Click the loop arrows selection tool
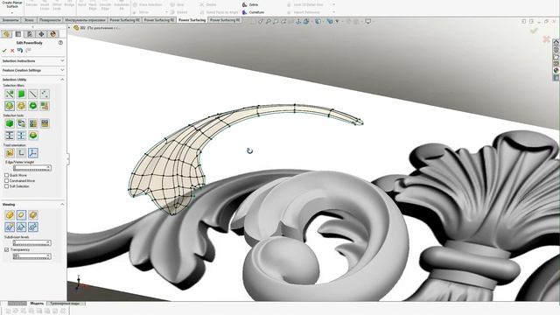This screenshot has height=315, width=560. click(x=21, y=123)
